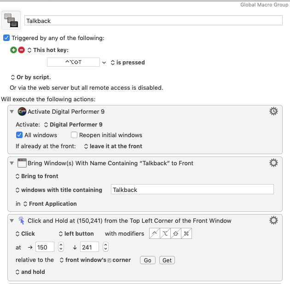Enable Reopen initial windows checkbox

click(74, 135)
